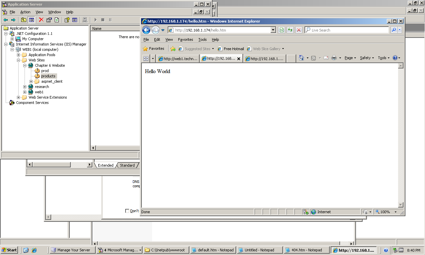The width and height of the screenshot is (425, 255).
Task: Expand the research web site node
Action: [25, 87]
